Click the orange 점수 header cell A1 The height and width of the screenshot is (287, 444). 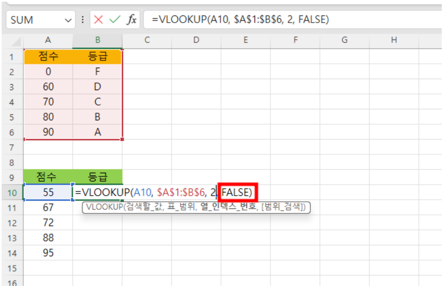pos(48,57)
